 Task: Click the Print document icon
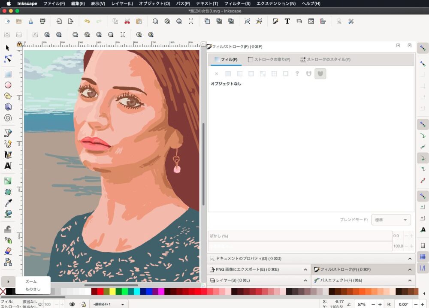point(42,21)
